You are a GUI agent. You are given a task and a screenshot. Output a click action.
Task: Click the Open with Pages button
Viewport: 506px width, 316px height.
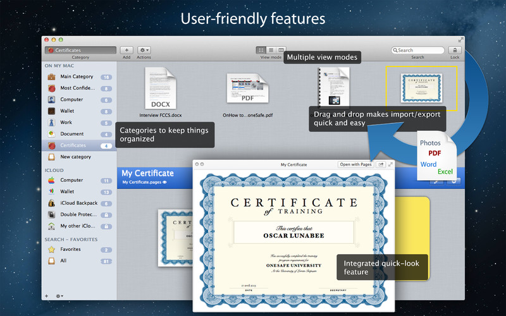point(355,164)
